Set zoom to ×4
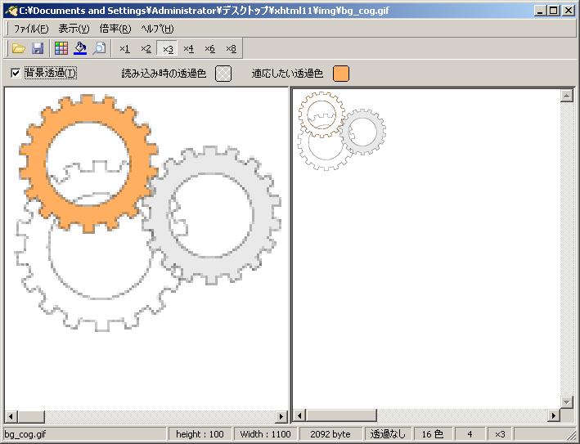This screenshot has width=580, height=444. (188, 49)
